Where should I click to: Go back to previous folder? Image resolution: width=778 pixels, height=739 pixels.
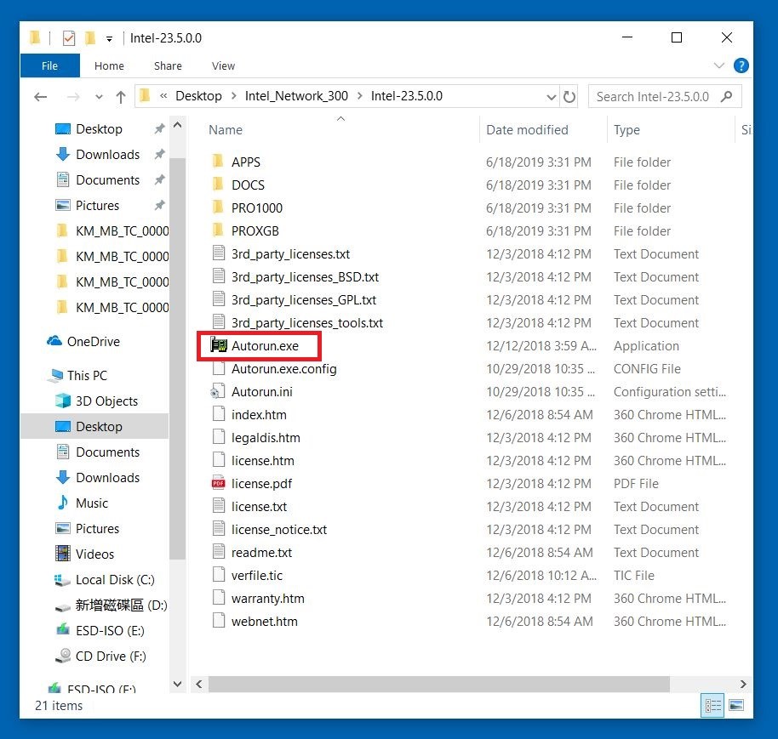point(41,97)
